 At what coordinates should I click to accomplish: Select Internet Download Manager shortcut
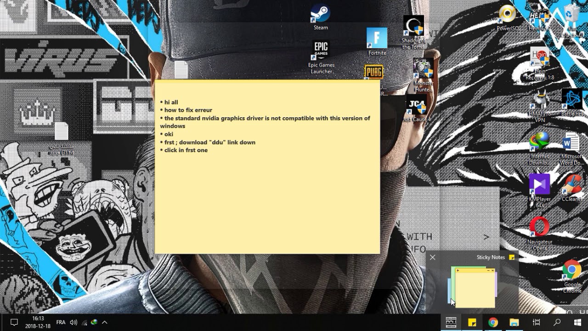tap(540, 149)
